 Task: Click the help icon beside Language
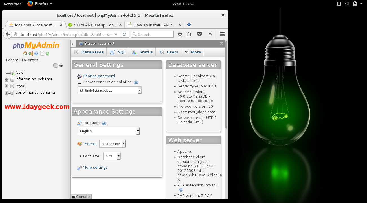[104, 123]
